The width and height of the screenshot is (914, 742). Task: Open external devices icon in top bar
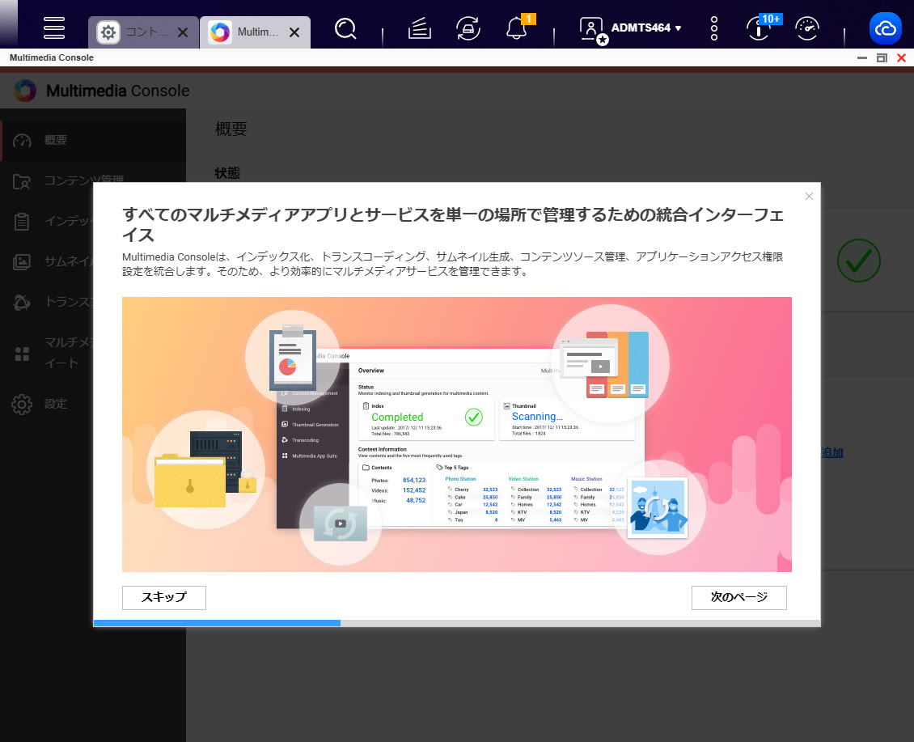[468, 28]
